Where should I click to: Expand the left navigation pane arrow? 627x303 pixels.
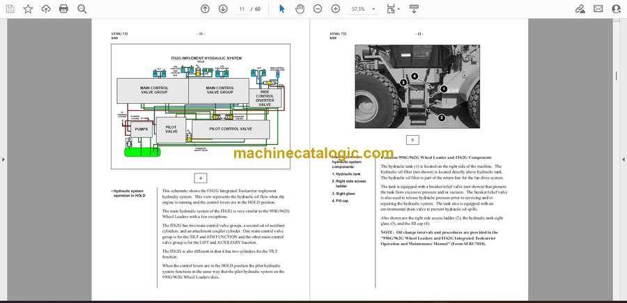point(3,160)
